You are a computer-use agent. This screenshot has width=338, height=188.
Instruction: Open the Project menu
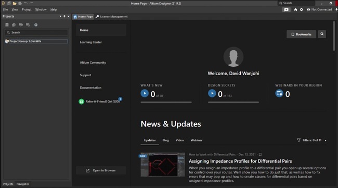(27, 10)
